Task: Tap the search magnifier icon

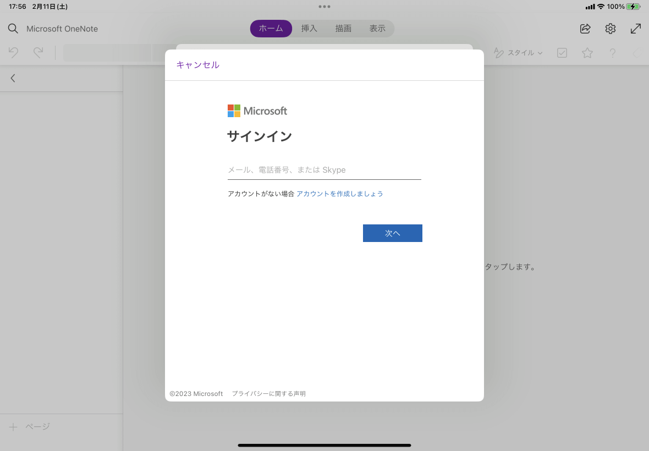Action: (13, 29)
